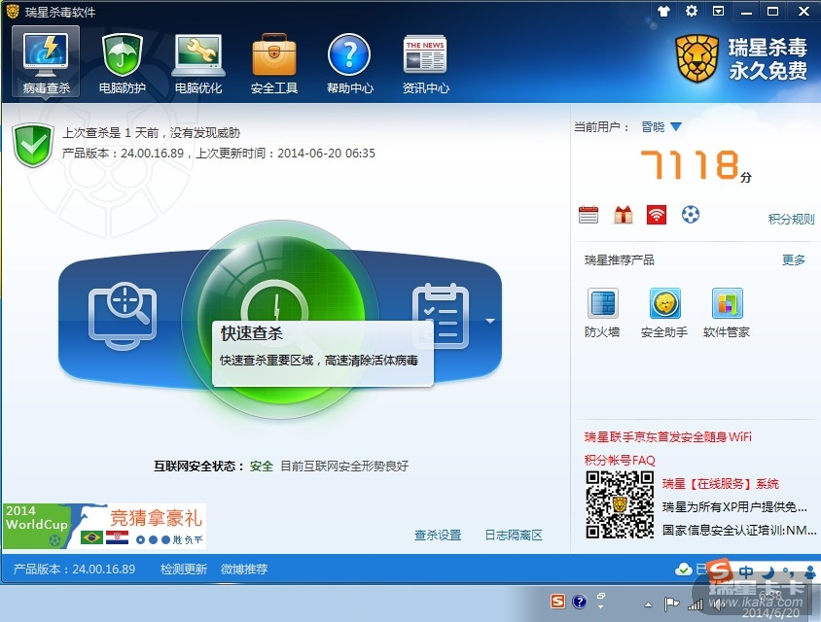The height and width of the screenshot is (622, 821).
Task: Click the QR code image
Action: [x=620, y=504]
